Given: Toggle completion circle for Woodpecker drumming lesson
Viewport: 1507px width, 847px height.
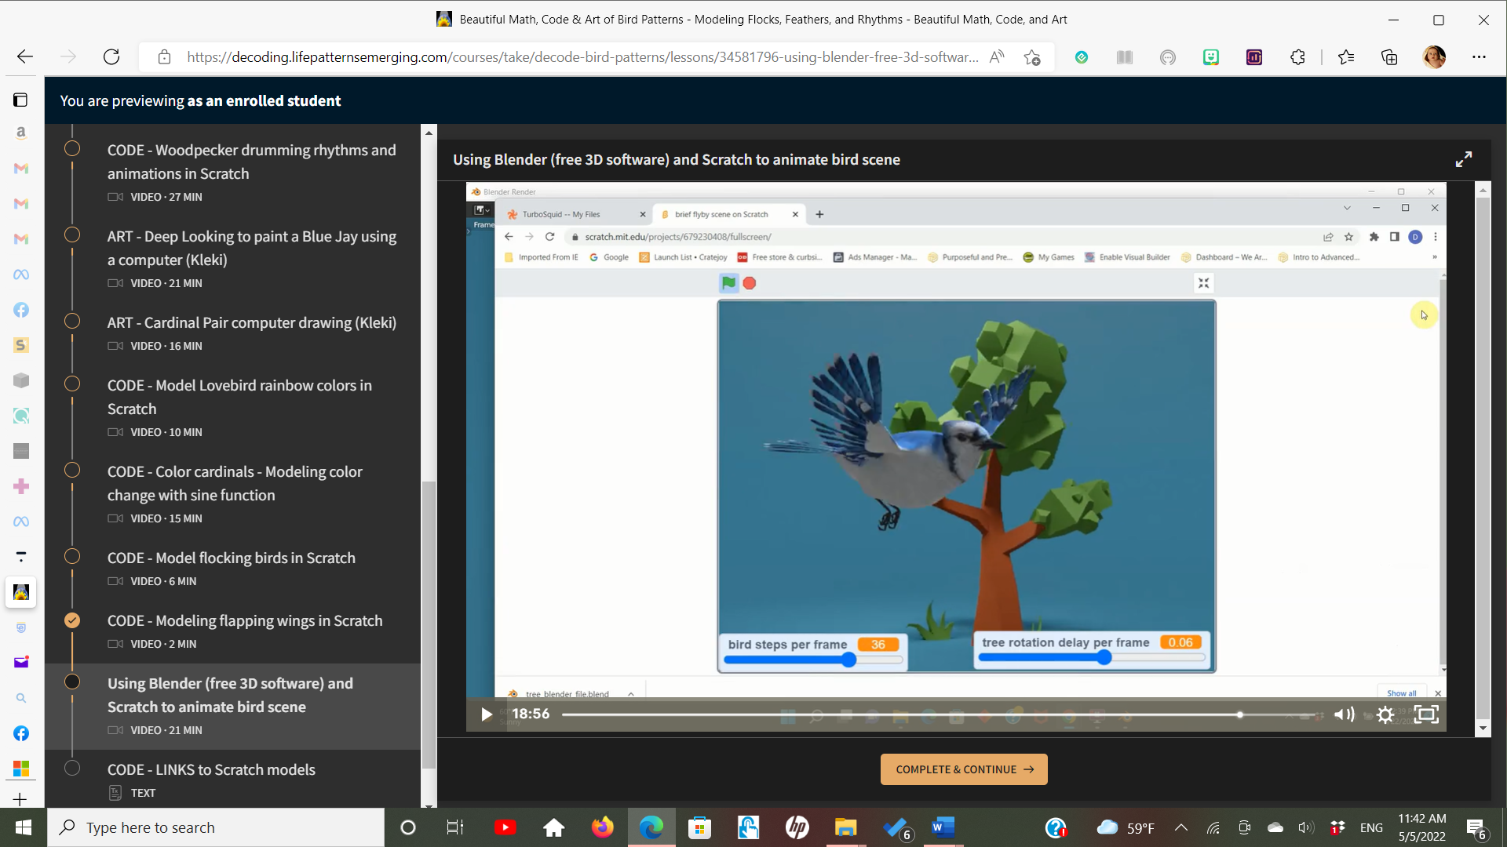Looking at the screenshot, I should tap(72, 149).
